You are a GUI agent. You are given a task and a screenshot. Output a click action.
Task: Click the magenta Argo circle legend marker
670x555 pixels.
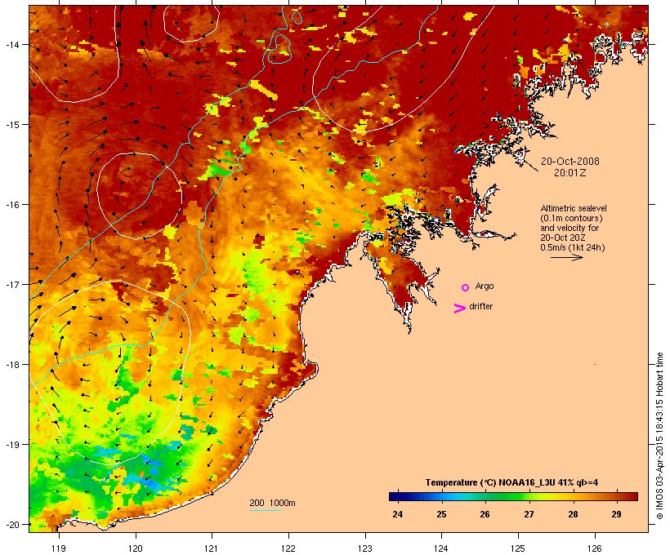coord(466,287)
